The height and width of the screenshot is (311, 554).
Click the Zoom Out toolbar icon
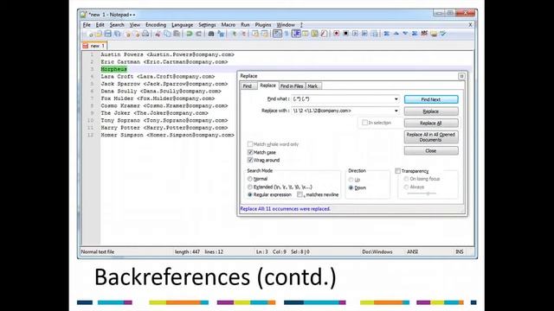point(243,34)
